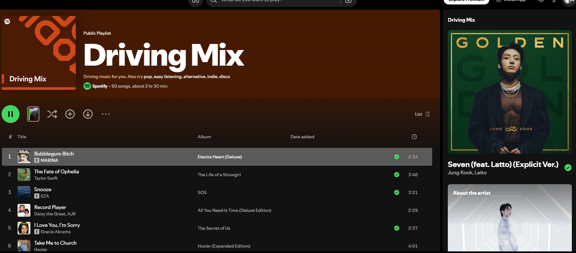Image resolution: width=576 pixels, height=253 pixels.
Task: Open the Golden album cover art
Action: [x=510, y=92]
